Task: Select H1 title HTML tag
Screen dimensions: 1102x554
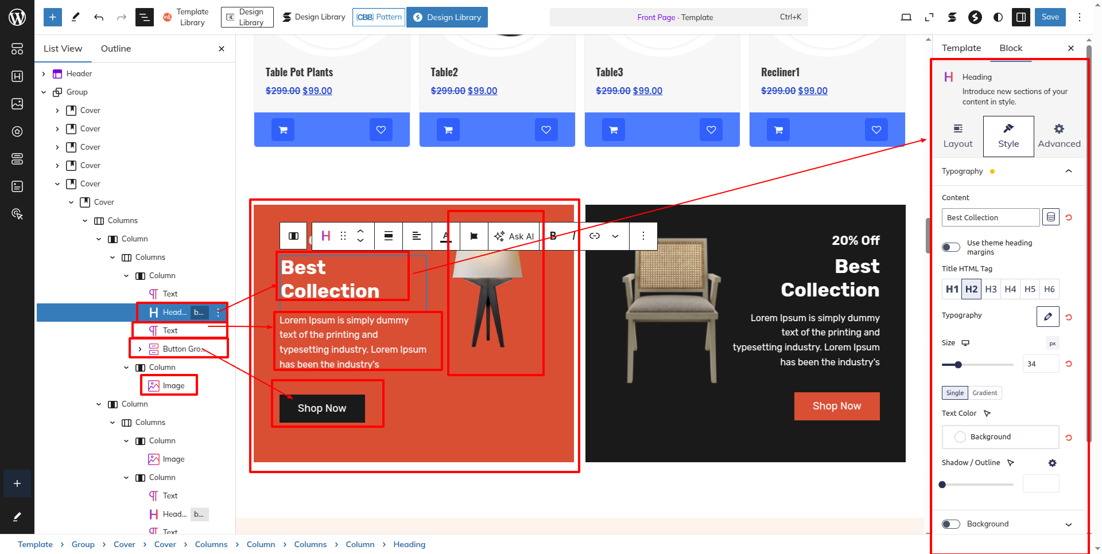Action: click(952, 289)
